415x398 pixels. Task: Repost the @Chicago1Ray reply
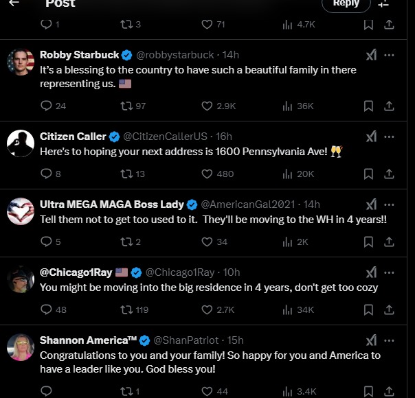(126, 309)
